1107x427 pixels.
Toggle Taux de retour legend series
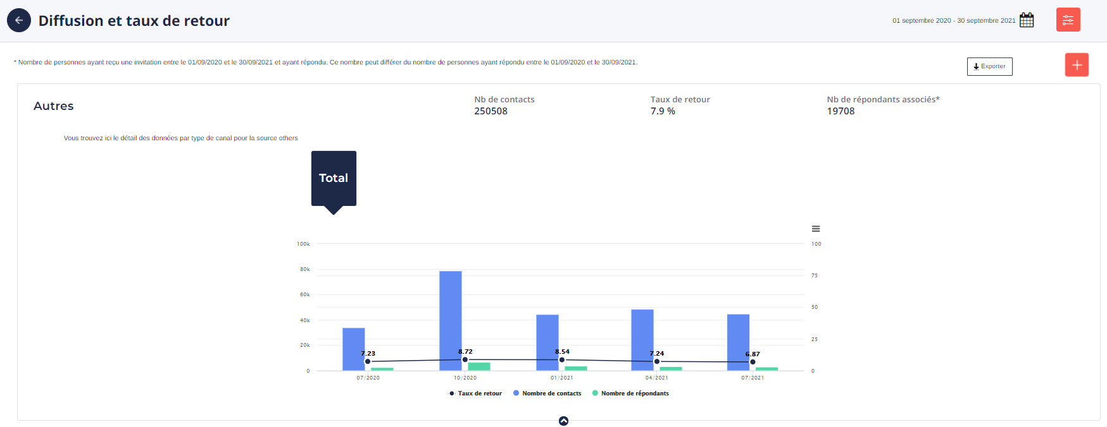pyautogui.click(x=475, y=394)
